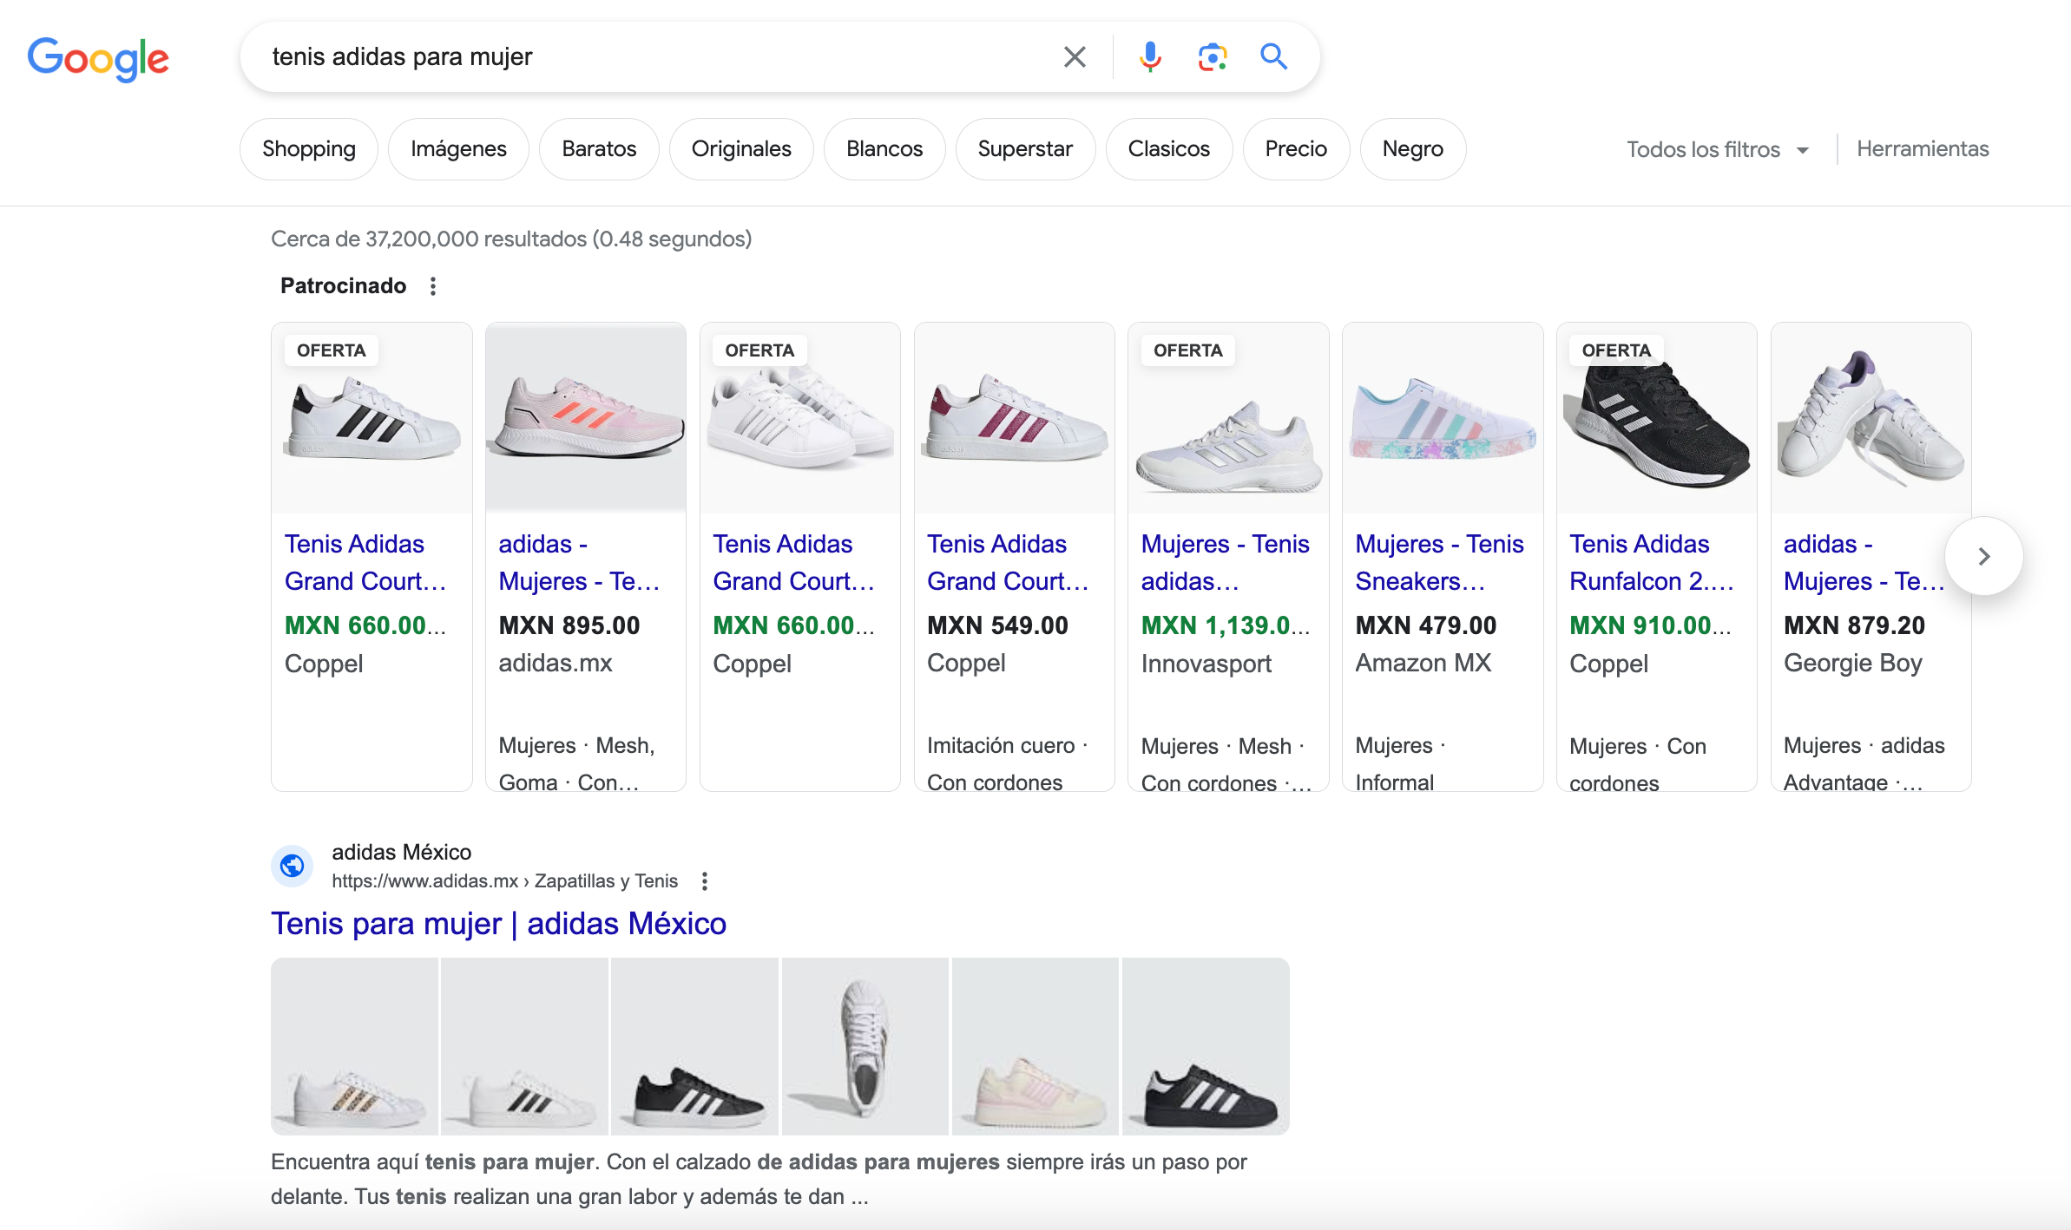Click the Innovasport seller name
The image size is (2071, 1230).
point(1206,664)
